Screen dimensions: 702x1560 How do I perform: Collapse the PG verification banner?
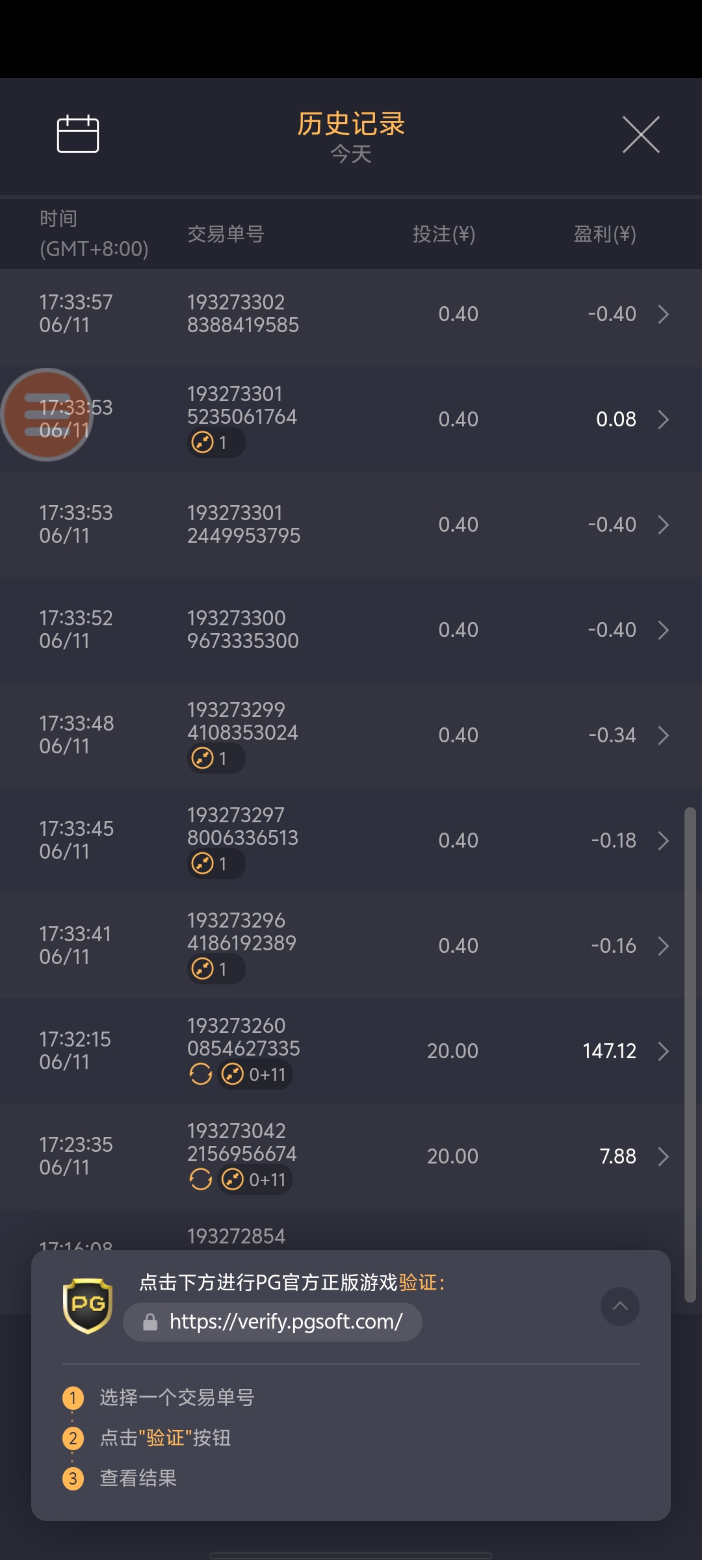point(620,1306)
